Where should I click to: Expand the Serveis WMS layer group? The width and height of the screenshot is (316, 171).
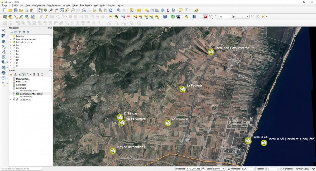click(10, 100)
